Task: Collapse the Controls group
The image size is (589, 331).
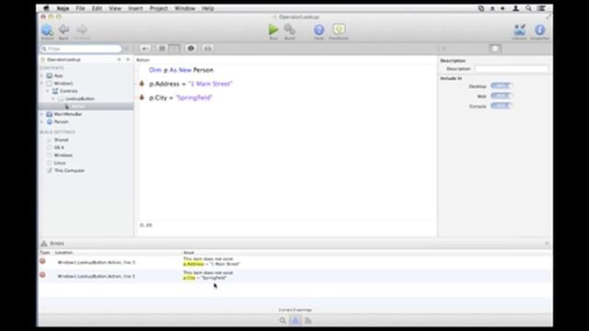Action: tap(48, 91)
